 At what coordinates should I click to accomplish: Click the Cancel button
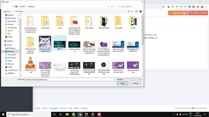tap(136, 83)
